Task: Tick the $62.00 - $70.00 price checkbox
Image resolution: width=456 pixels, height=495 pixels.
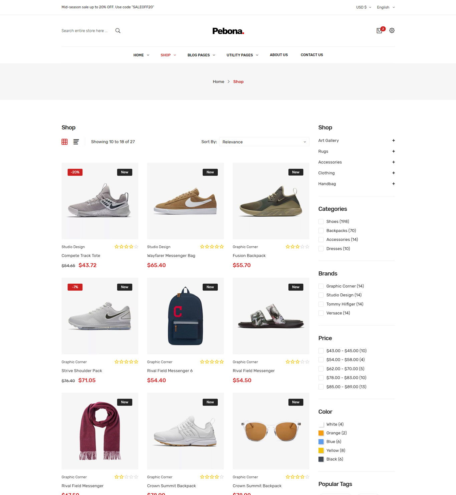Action: coord(321,369)
